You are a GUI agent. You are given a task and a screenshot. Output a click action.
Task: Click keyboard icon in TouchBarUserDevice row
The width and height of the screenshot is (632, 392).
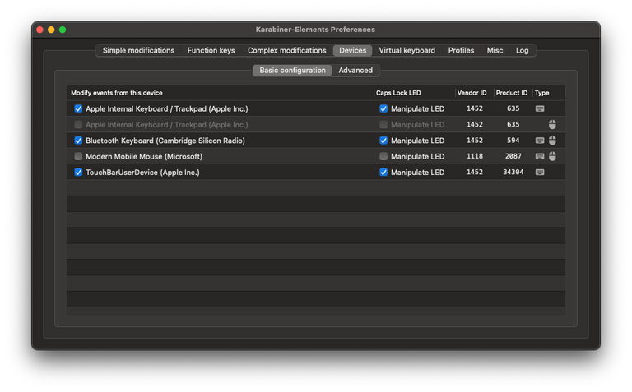coord(540,173)
